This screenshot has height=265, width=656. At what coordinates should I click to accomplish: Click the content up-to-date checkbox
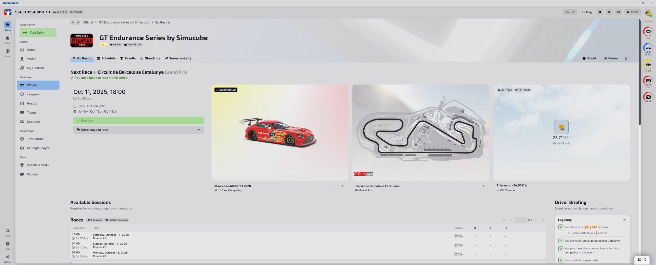[561, 260]
